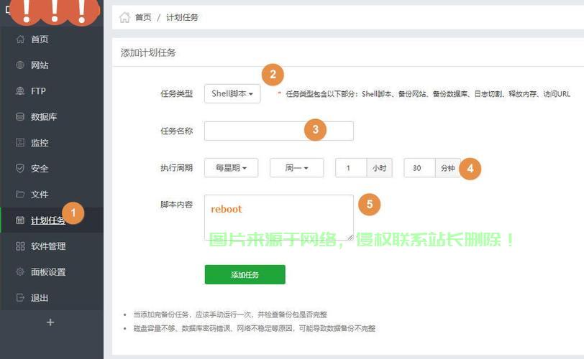This screenshot has height=359, width=584.
Task: Select the 退出 sidebar menu item
Action: click(52, 298)
